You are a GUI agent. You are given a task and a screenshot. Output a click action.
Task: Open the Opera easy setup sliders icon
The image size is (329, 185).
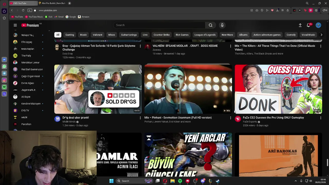[x=282, y=10]
